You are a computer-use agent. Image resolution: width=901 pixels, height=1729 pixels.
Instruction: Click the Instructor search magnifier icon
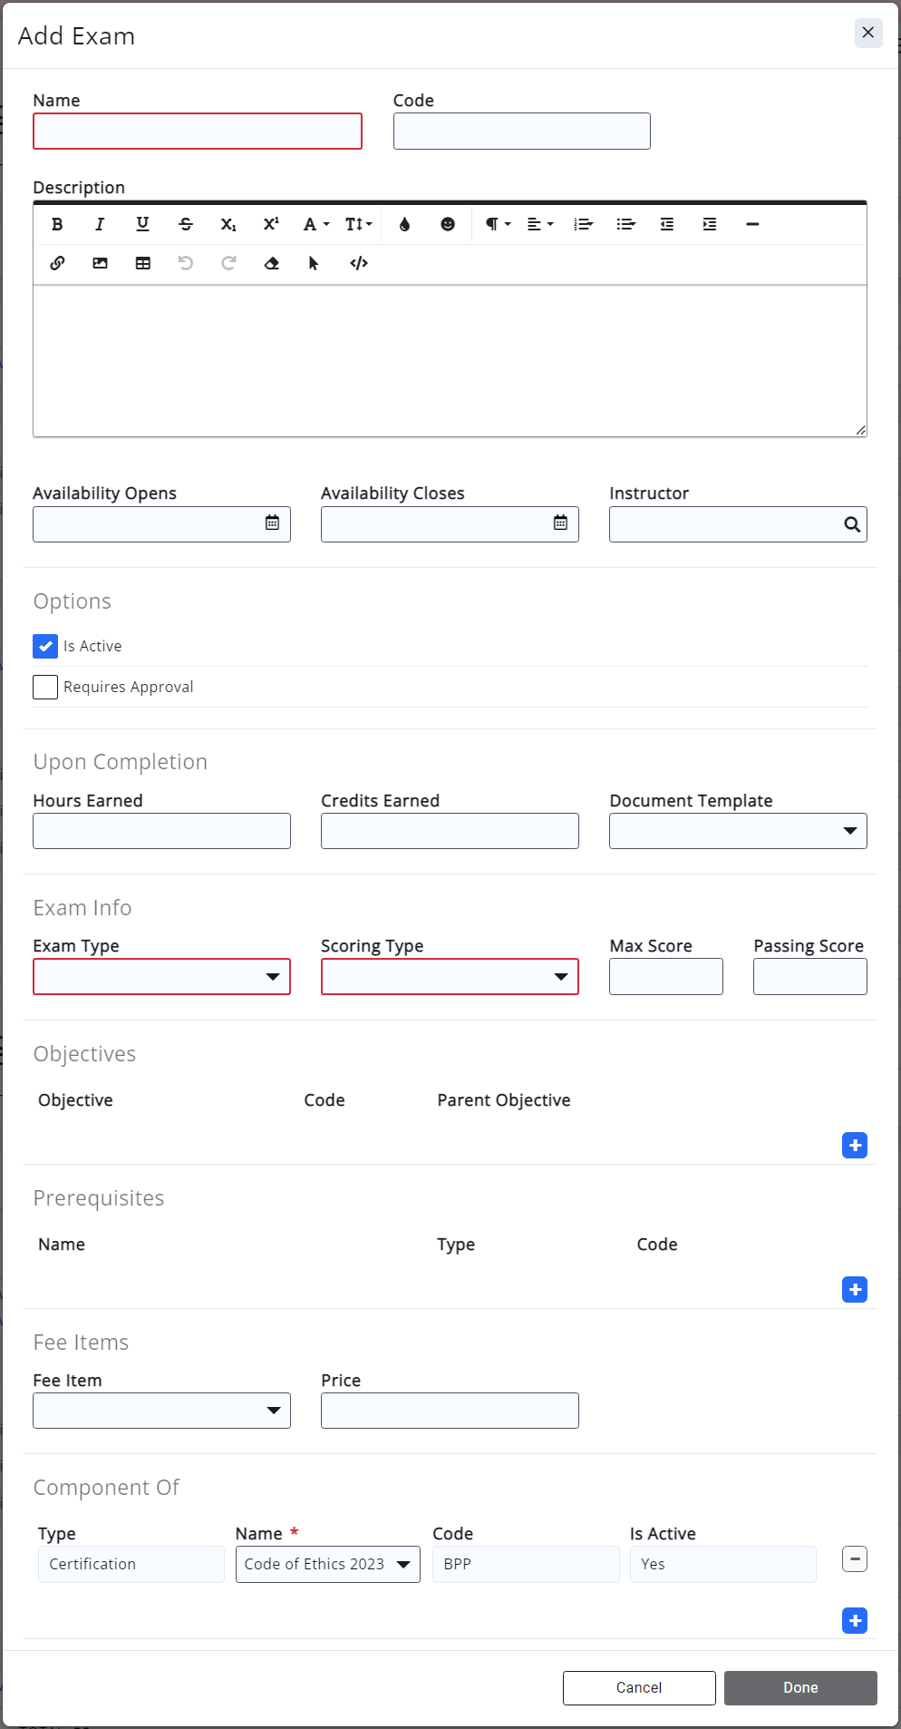coord(851,524)
